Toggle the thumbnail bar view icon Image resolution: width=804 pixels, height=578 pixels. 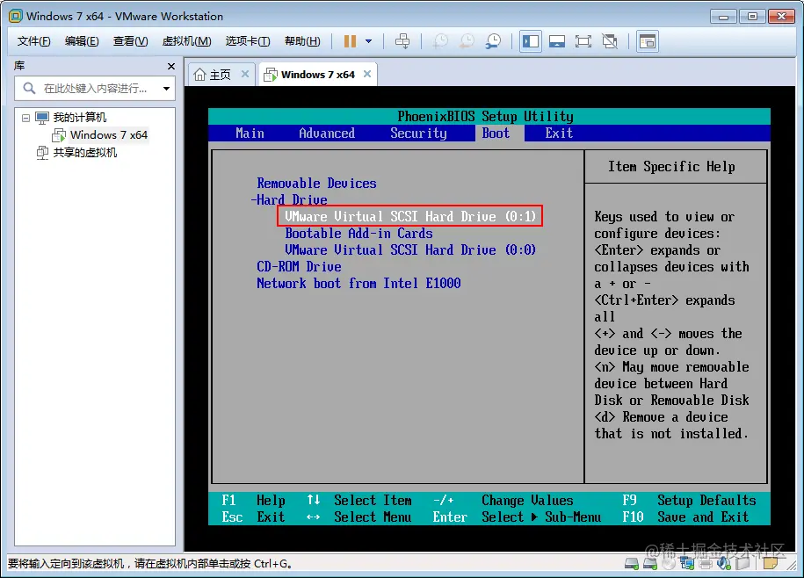[557, 41]
